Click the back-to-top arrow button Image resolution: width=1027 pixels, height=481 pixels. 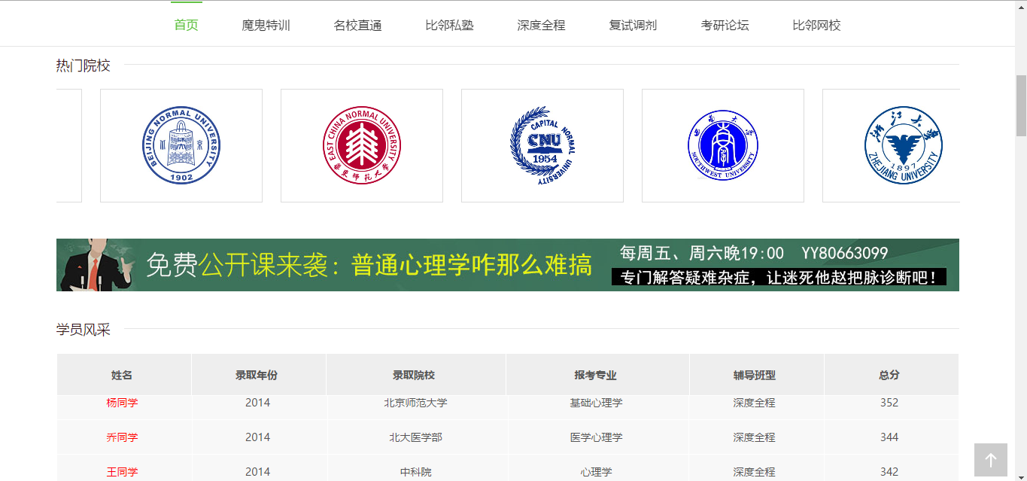click(990, 459)
